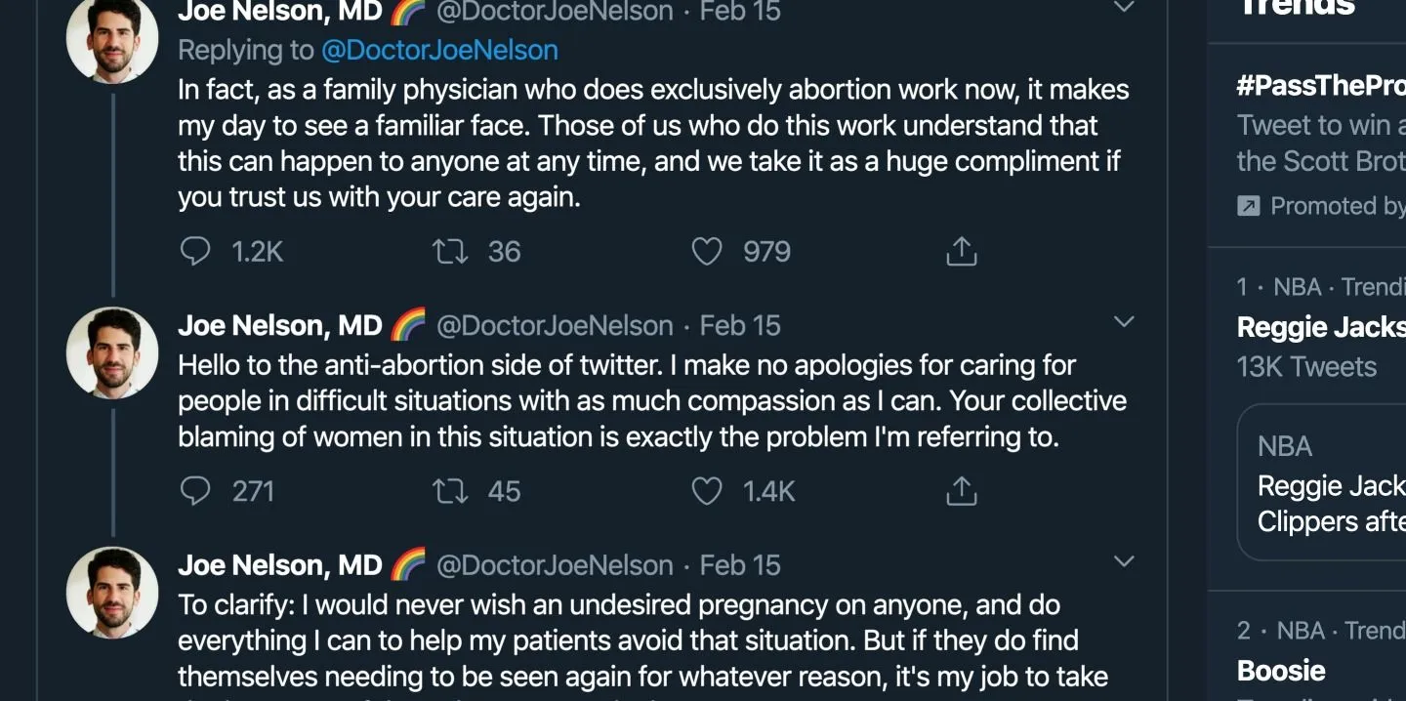This screenshot has width=1406, height=701.
Task: Open the Boosie trending topic
Action: 1281,671
